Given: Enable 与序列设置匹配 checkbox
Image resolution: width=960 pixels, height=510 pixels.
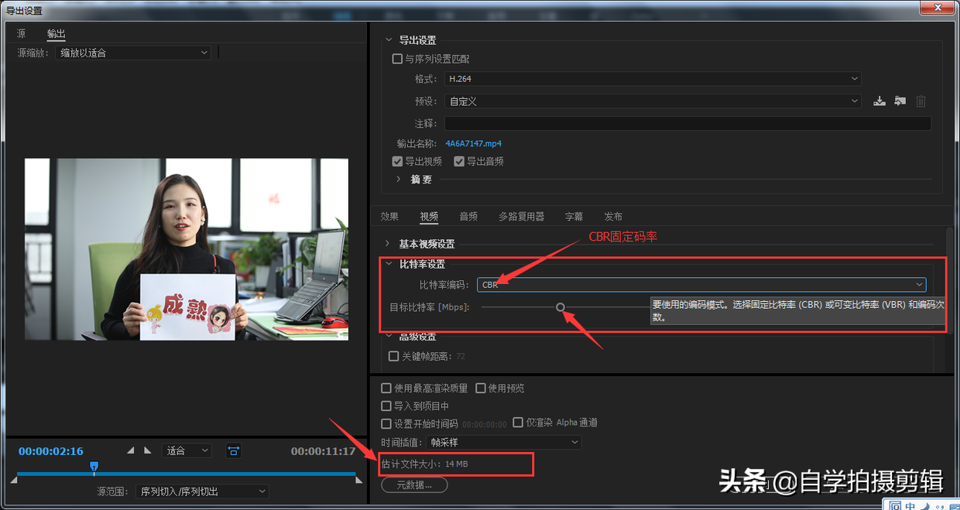Looking at the screenshot, I should tap(397, 58).
